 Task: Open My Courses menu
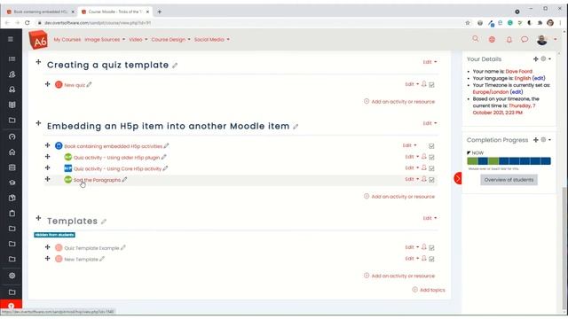pos(67,39)
